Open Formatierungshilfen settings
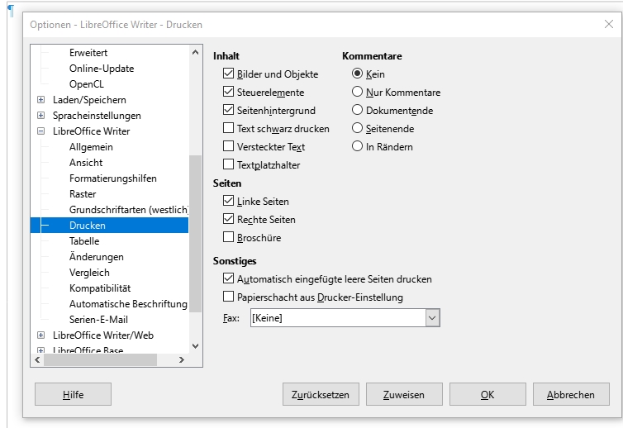The image size is (623, 428). pyautogui.click(x=113, y=178)
